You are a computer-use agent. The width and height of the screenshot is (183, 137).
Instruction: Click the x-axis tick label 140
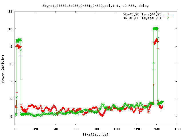point(157,129)
